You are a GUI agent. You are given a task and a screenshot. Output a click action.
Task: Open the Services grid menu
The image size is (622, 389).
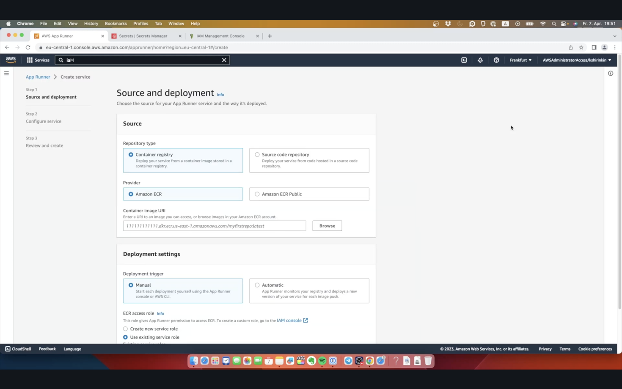coord(38,60)
